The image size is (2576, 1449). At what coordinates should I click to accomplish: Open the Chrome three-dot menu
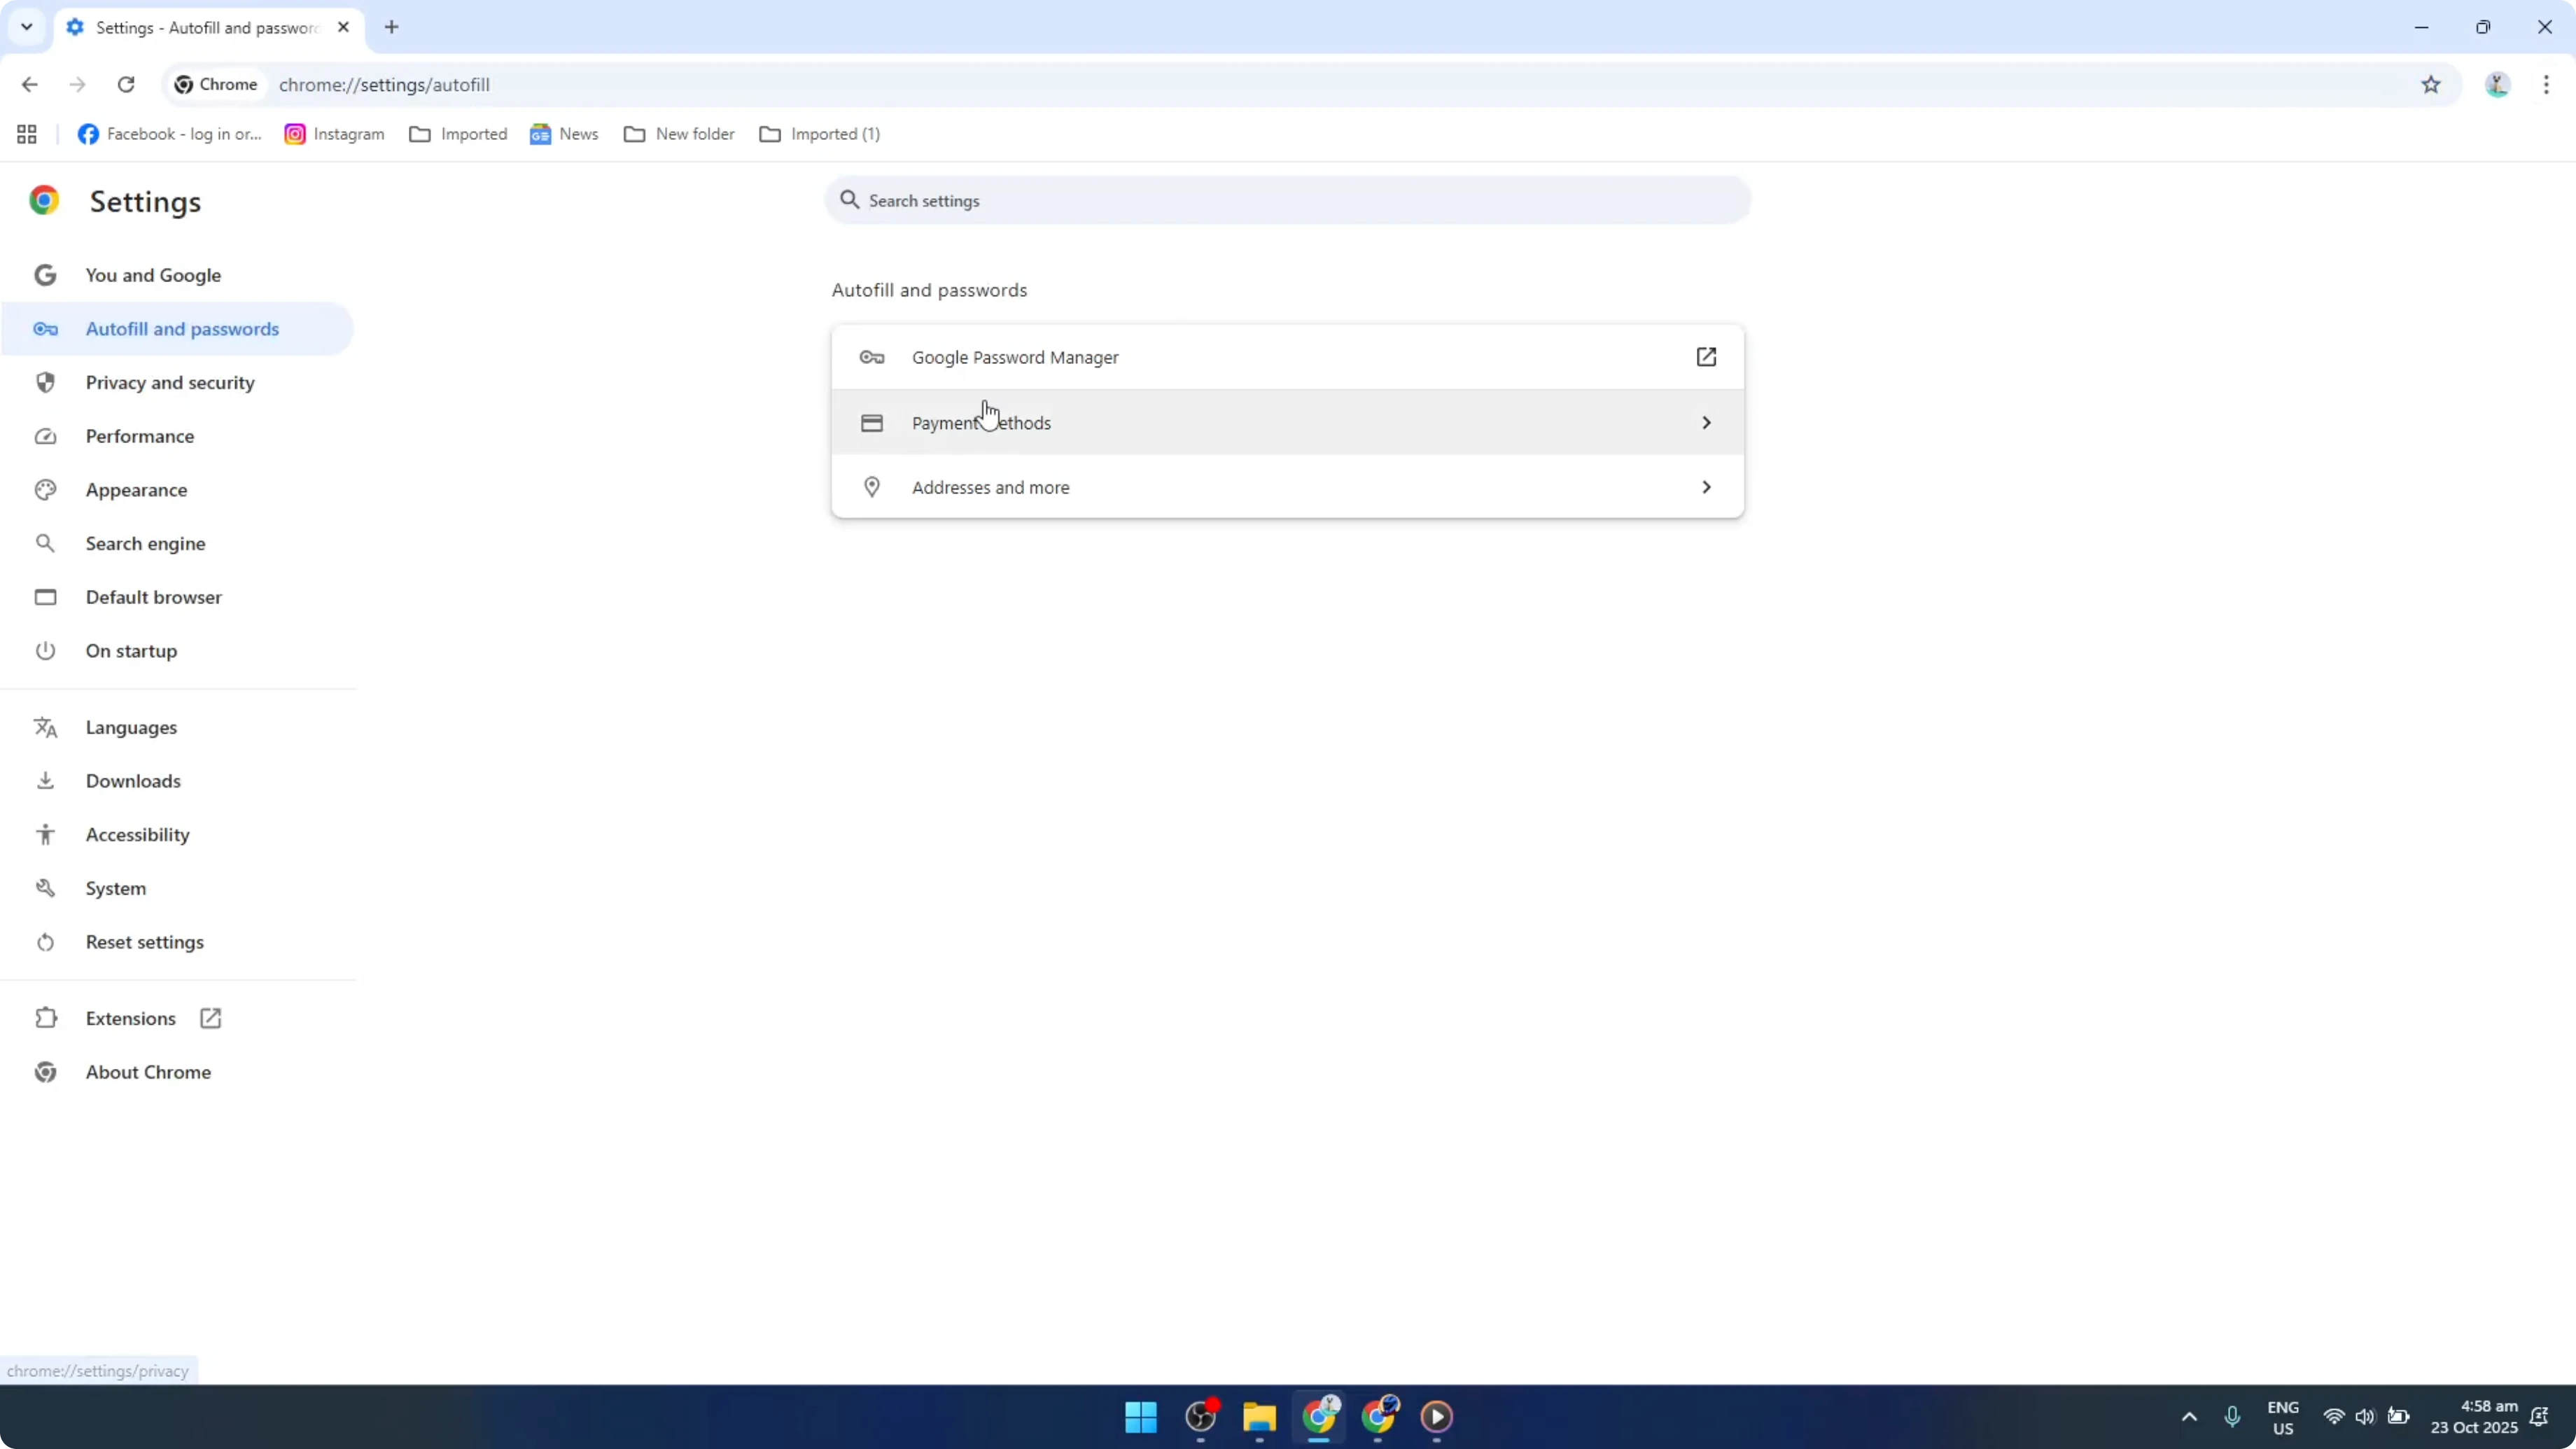[2548, 85]
